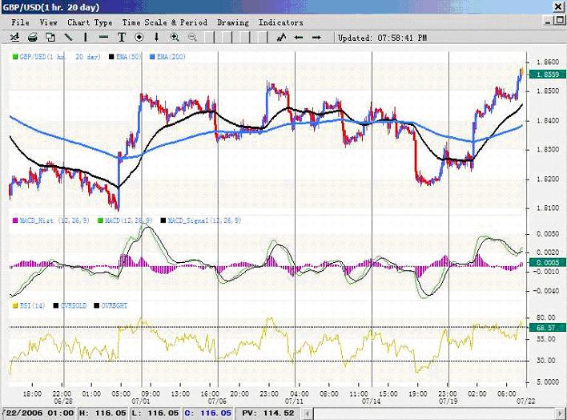Click the overlapping windows icon
Screen dimensions: 567x420
point(50,38)
